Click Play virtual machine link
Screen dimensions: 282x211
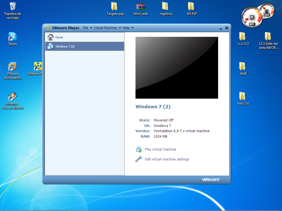point(161,149)
